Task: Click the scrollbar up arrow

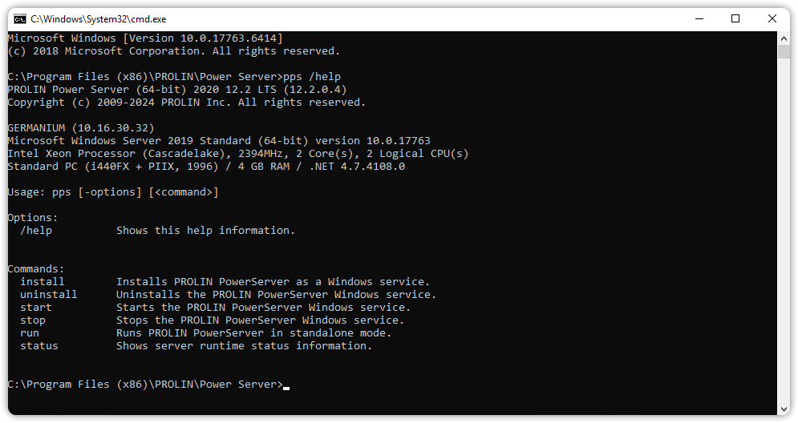Action: 784,38
